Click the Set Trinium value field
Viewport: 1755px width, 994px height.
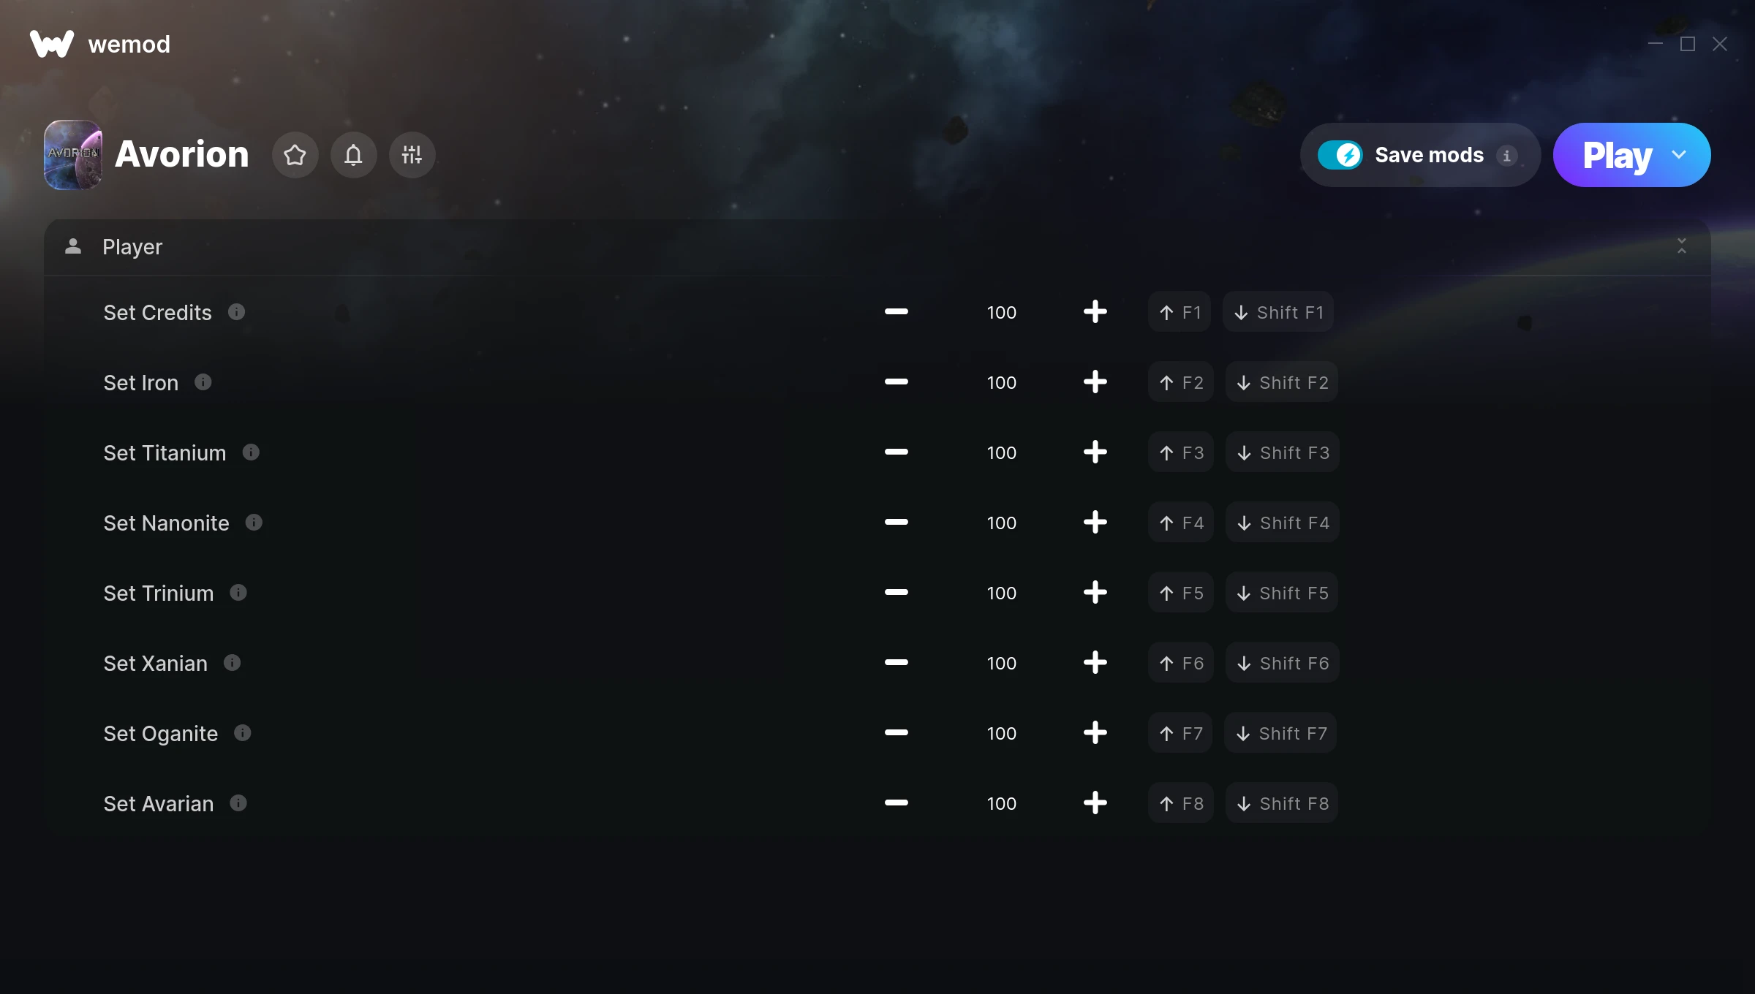[1001, 593]
